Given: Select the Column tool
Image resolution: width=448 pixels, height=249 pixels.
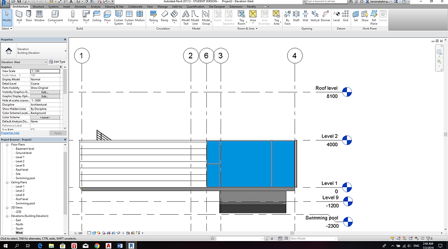Looking at the screenshot, I should coord(73,16).
